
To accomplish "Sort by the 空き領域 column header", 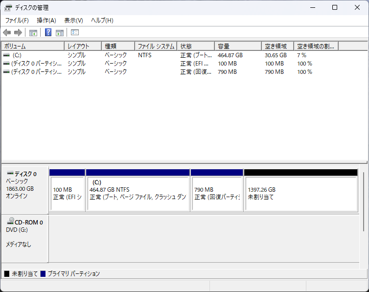I will [x=277, y=46].
